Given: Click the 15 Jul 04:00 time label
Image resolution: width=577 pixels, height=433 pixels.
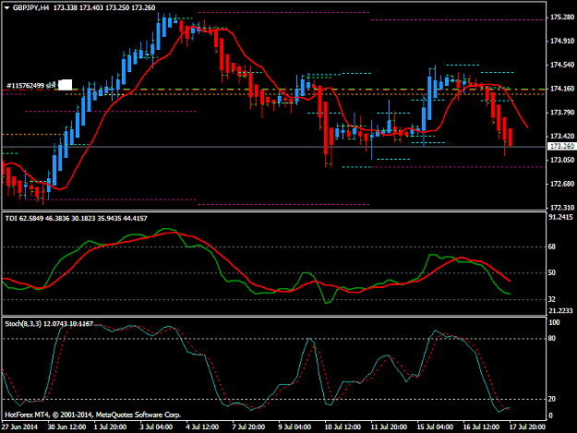Looking at the screenshot, I should (435, 427).
